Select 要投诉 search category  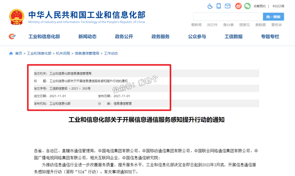point(276,25)
